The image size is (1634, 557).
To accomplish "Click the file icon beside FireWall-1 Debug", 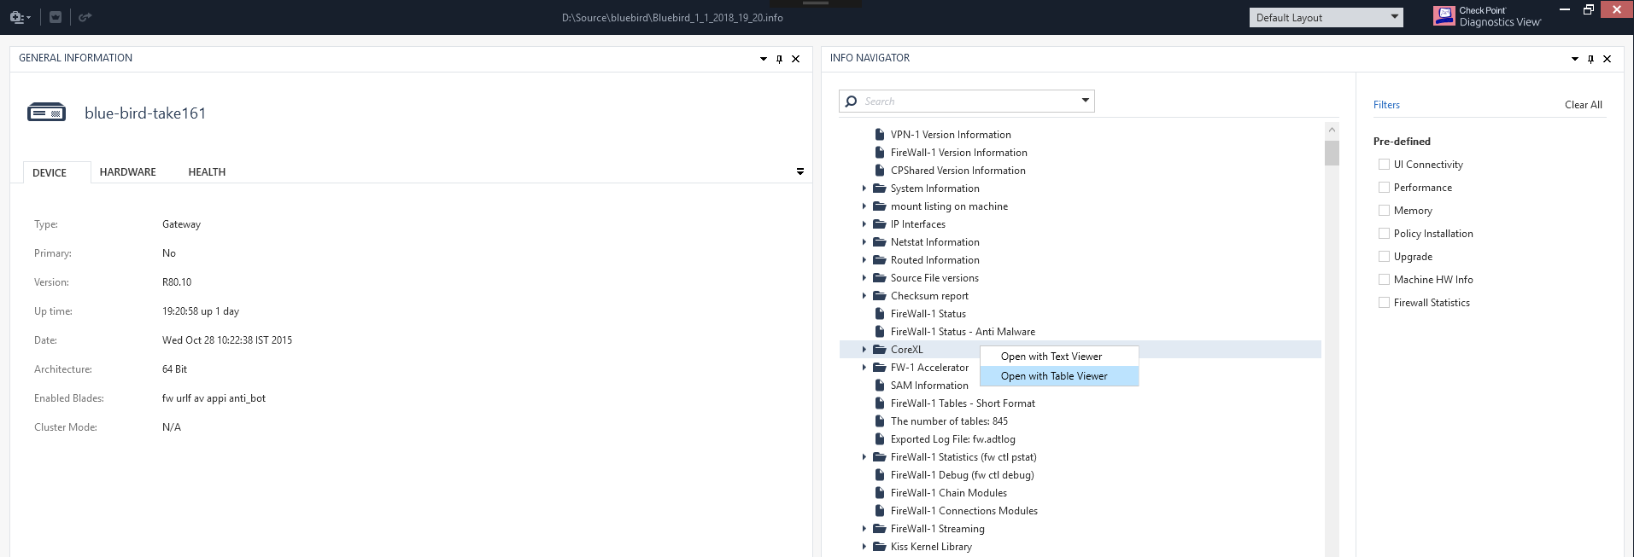I will (x=879, y=475).
